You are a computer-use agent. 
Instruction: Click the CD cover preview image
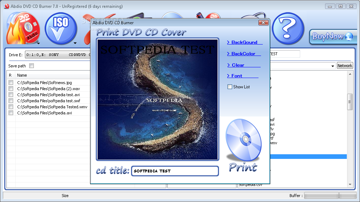[157, 99]
